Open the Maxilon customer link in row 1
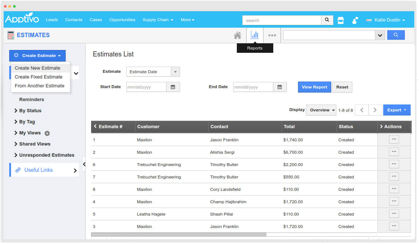 [x=144, y=139]
